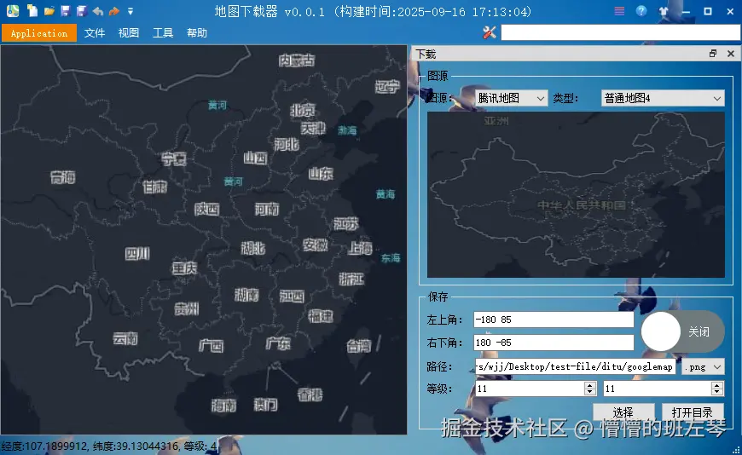Screen dimensions: 742x455
Task: Open the 视图 menu
Action: [x=129, y=33]
